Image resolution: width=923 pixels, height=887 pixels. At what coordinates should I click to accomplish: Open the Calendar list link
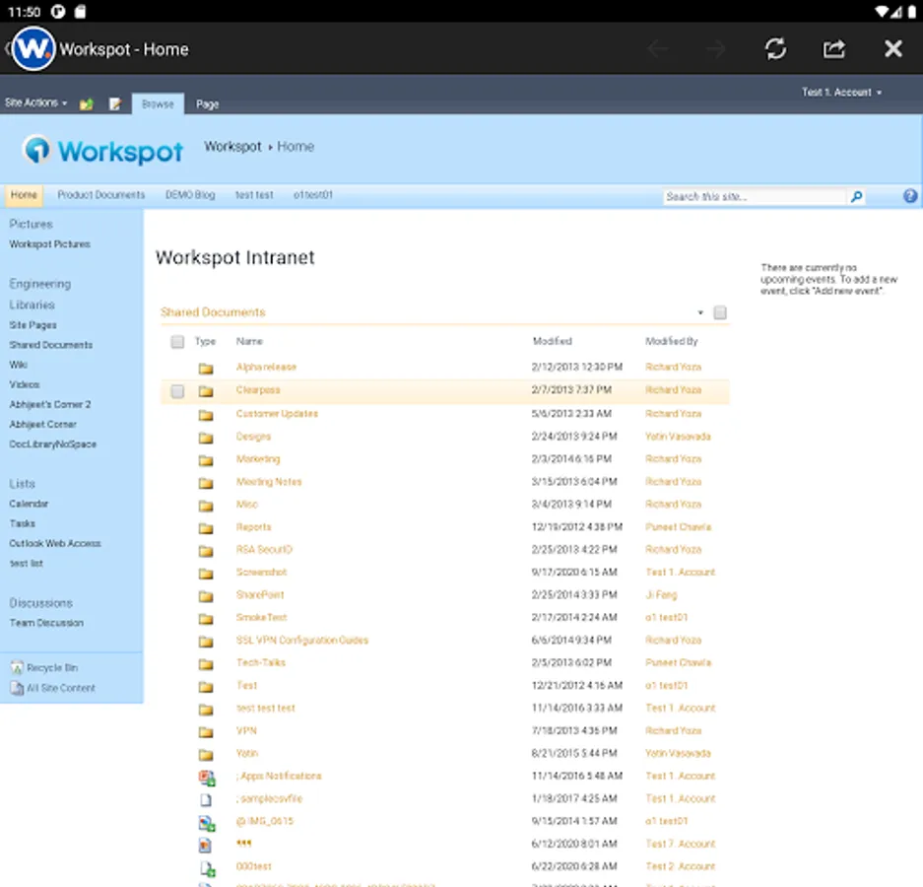pyautogui.click(x=29, y=504)
